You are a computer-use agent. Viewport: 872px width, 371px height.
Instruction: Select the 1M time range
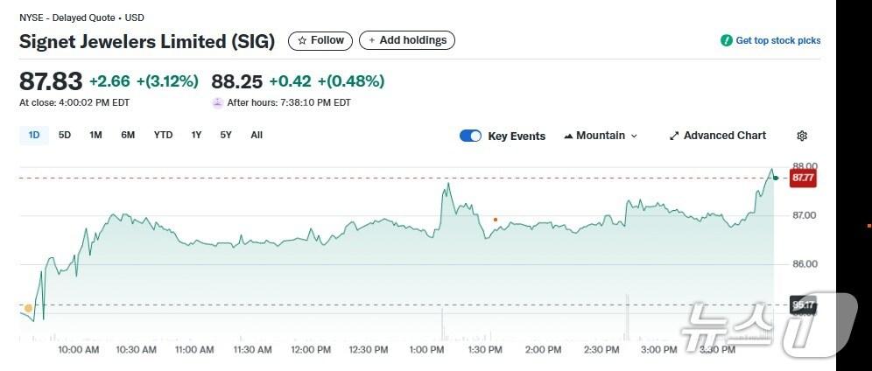click(96, 135)
